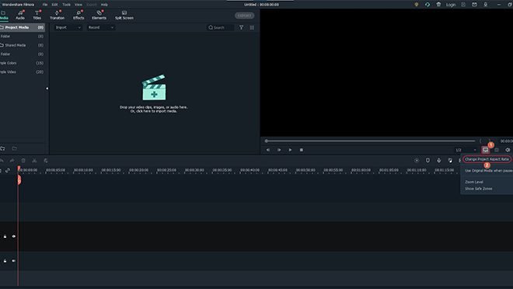Image resolution: width=513 pixels, height=289 pixels.
Task: Step back one frame in preview
Action: click(x=268, y=150)
